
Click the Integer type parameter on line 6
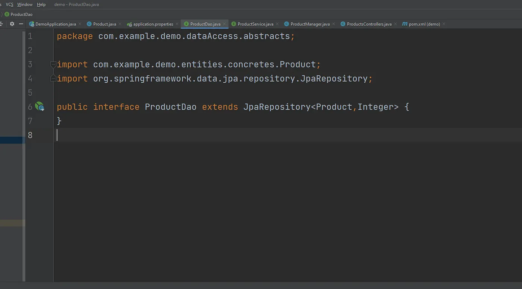(x=375, y=107)
